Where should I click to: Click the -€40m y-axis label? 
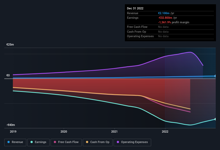pyautogui.click(x=10, y=125)
